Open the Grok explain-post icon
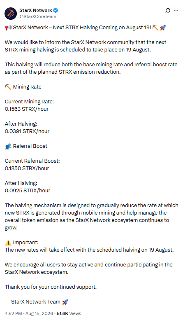The height and width of the screenshot is (320, 183). click(168, 10)
